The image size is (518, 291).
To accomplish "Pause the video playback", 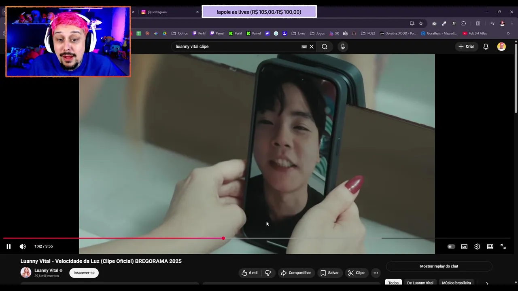I will [x=8, y=247].
